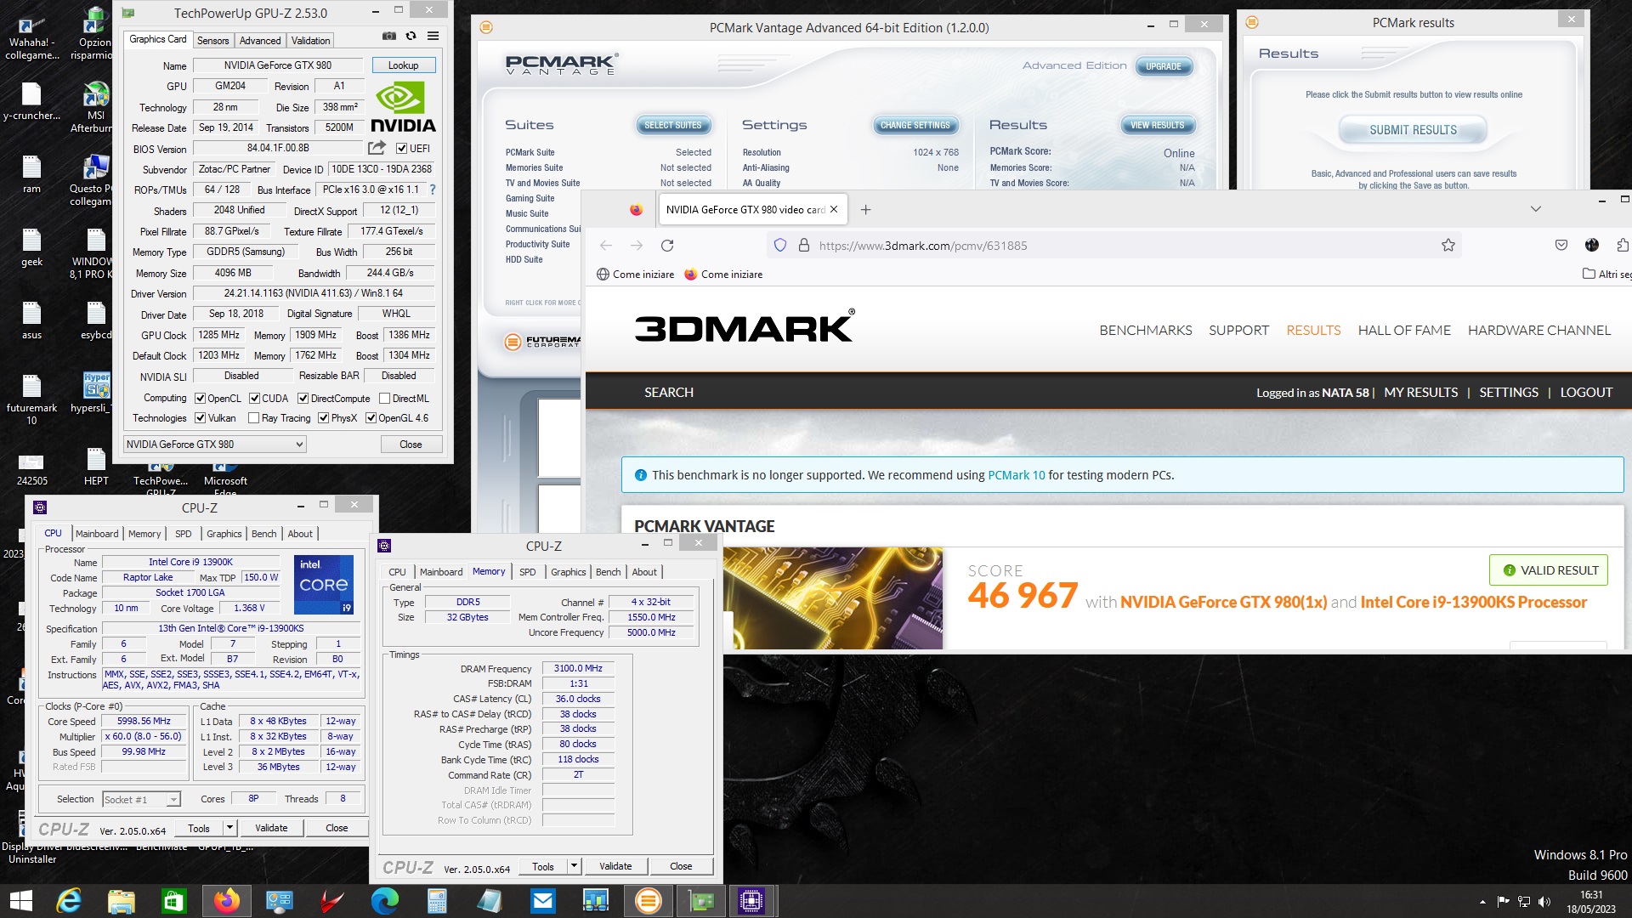Image resolution: width=1632 pixels, height=918 pixels.
Task: Click the Save to Pocket icon in Firefox
Action: (x=1561, y=246)
